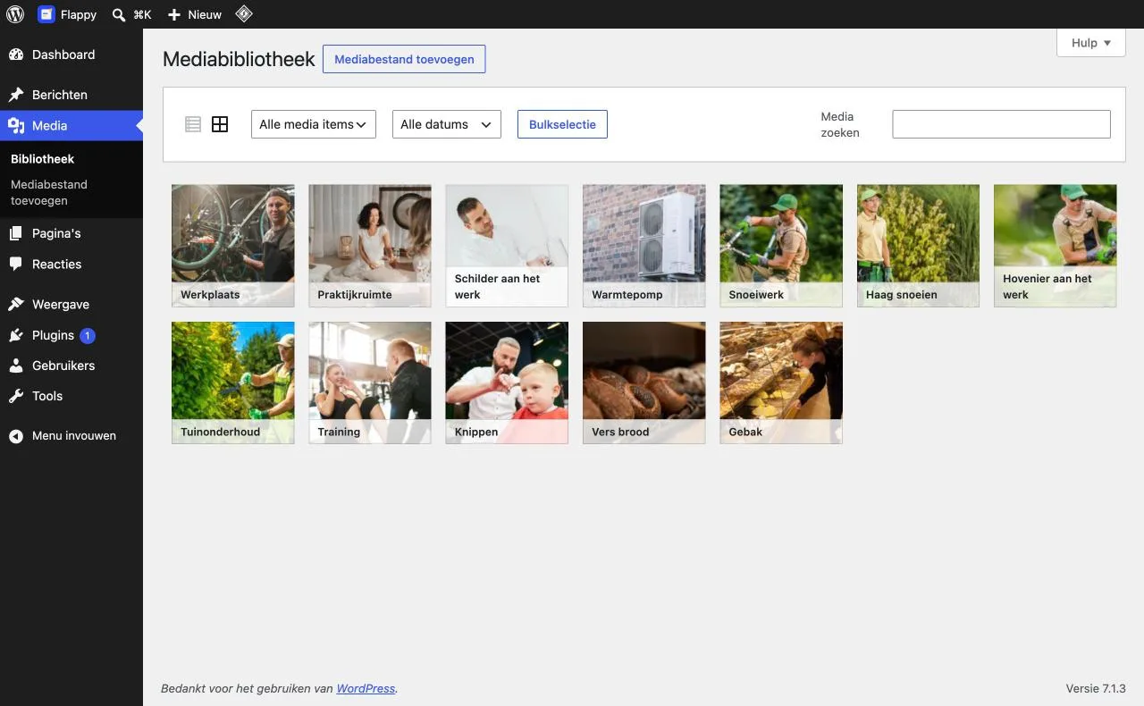Image resolution: width=1144 pixels, height=706 pixels.
Task: Open the Bibliotheek submenu item
Action: click(x=42, y=159)
